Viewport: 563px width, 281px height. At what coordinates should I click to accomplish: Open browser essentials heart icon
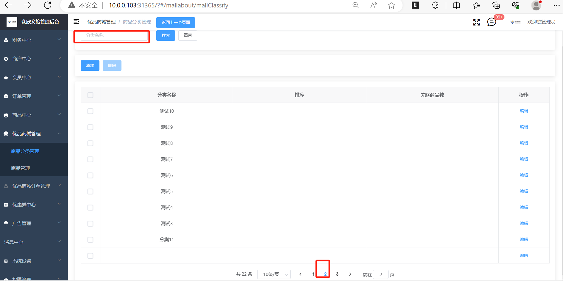pyautogui.click(x=516, y=5)
